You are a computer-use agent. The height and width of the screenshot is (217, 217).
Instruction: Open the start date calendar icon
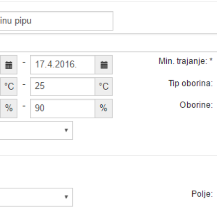[x=9, y=65]
